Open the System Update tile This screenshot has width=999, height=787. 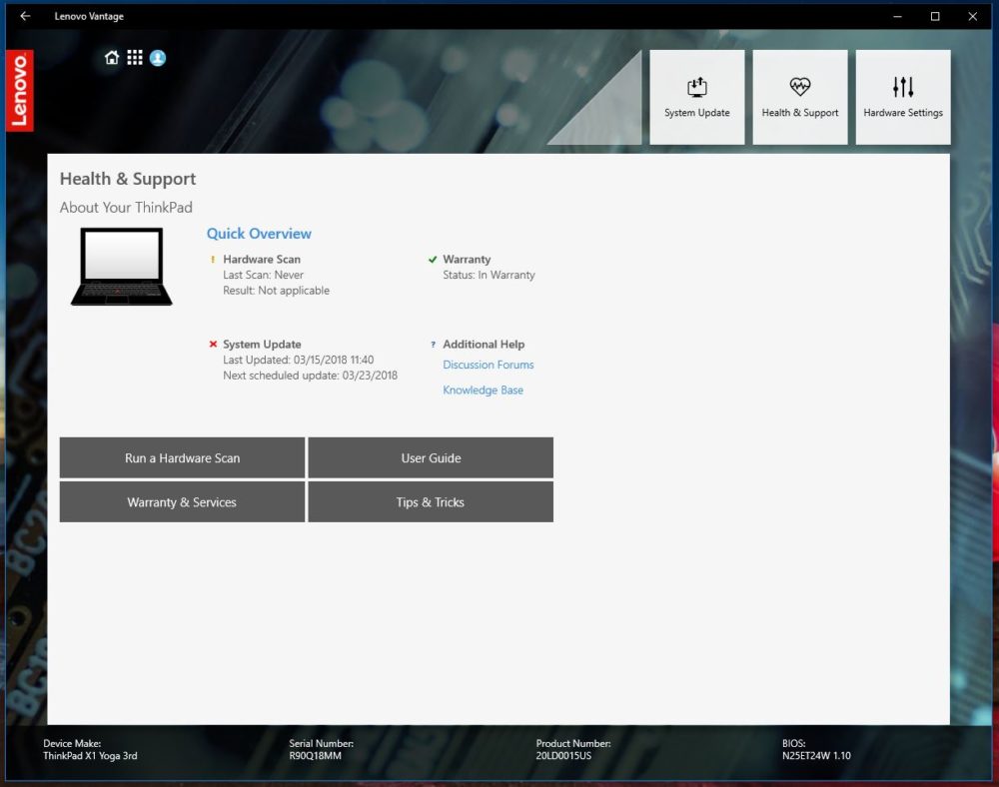coord(697,98)
